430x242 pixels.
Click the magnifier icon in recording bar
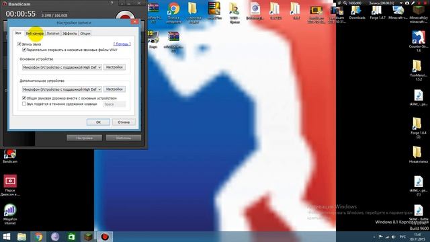coord(345,3)
